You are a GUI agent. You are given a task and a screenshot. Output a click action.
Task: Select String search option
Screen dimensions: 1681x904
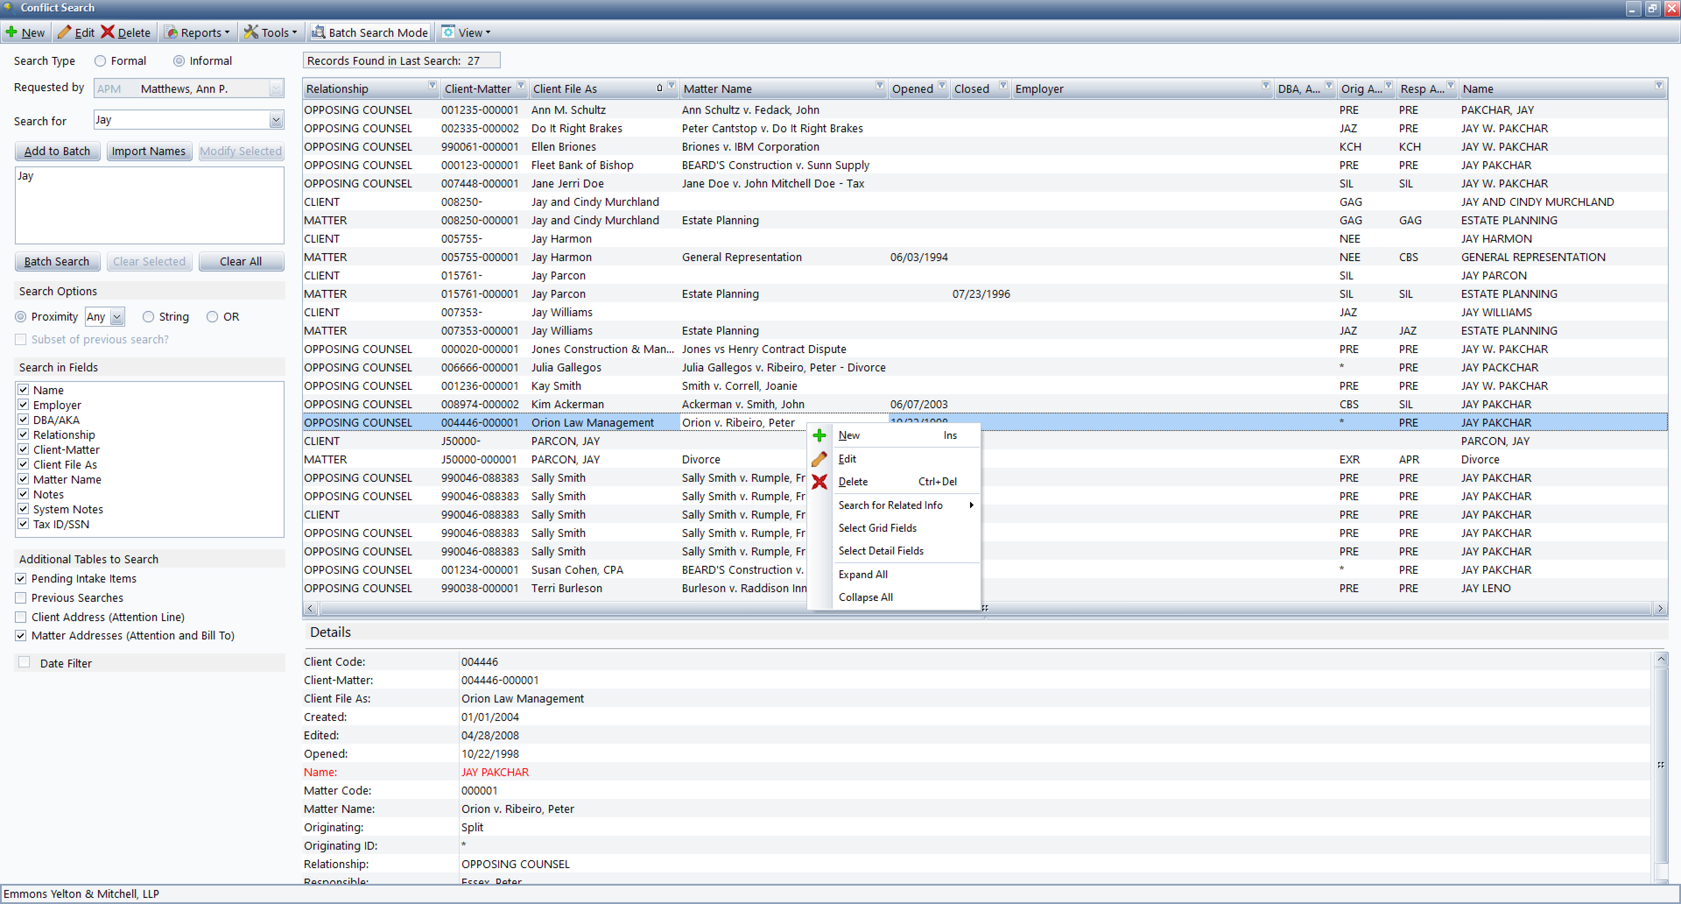[148, 317]
